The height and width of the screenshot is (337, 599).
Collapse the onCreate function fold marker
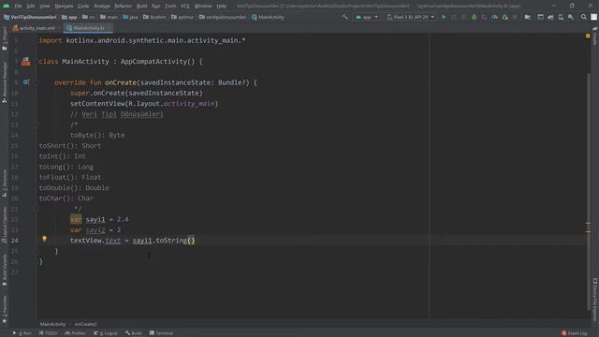pyautogui.click(x=37, y=82)
